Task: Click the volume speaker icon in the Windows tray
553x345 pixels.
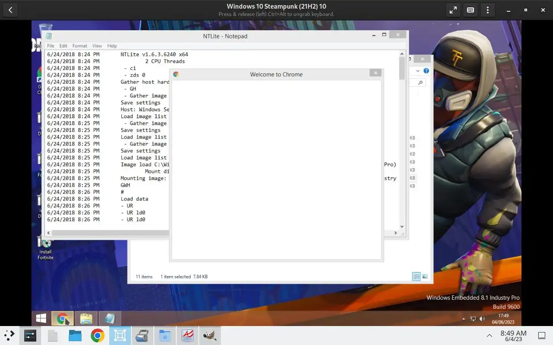Action: [x=482, y=319]
